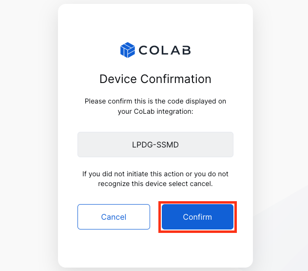Click the gap between Cancel and Confirm buttons
This screenshot has width=308, height=271.
pos(156,217)
